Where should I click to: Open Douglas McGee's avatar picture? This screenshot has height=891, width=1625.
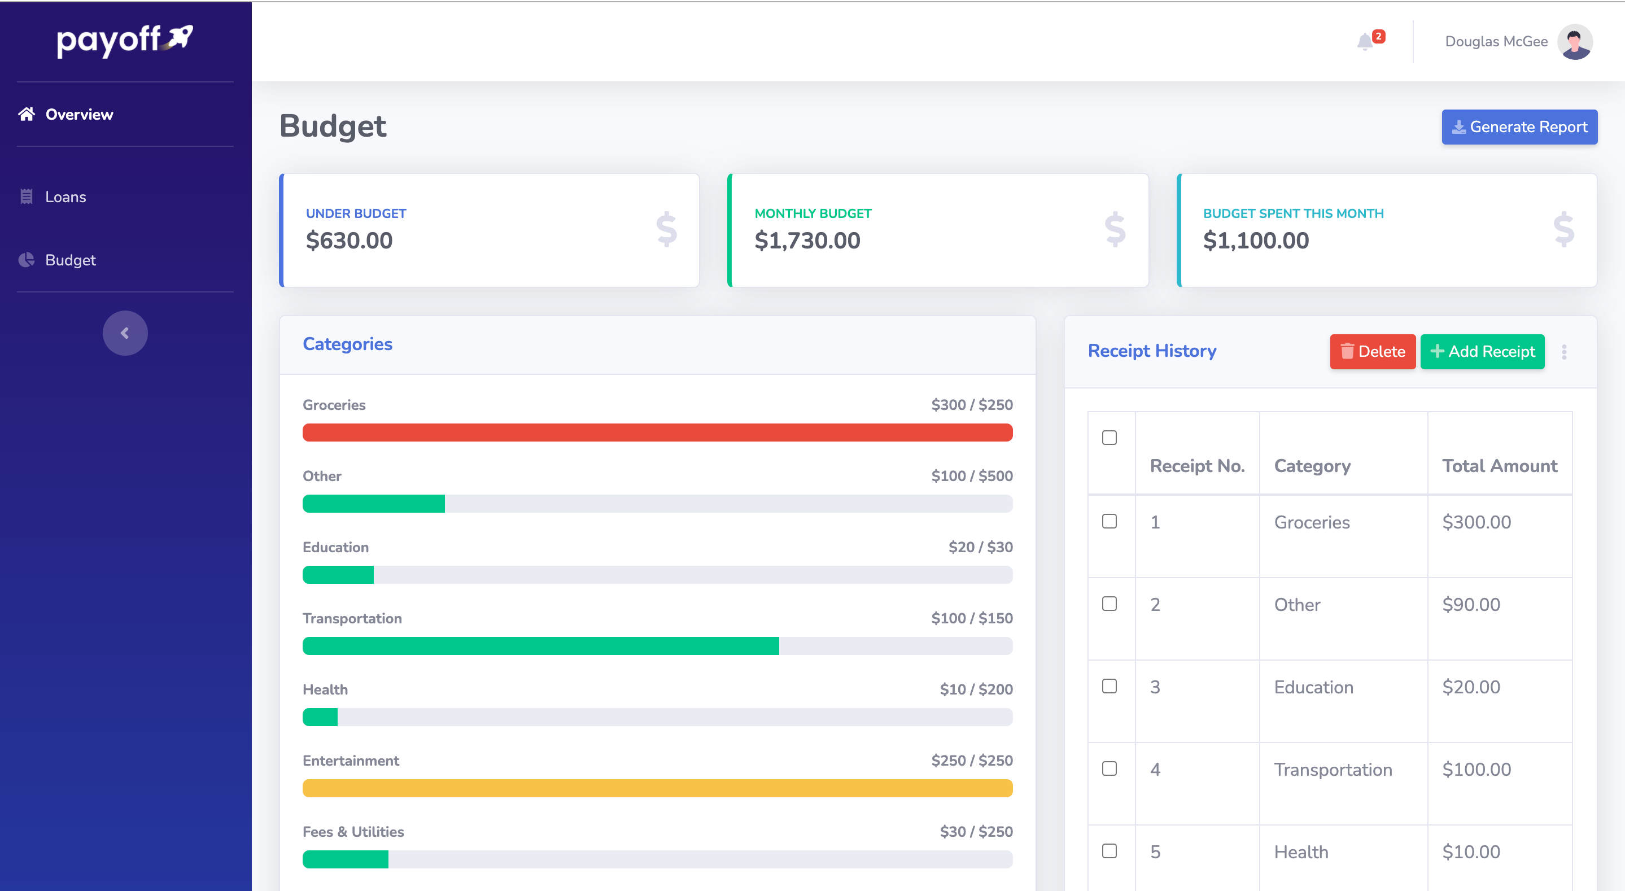click(x=1575, y=42)
